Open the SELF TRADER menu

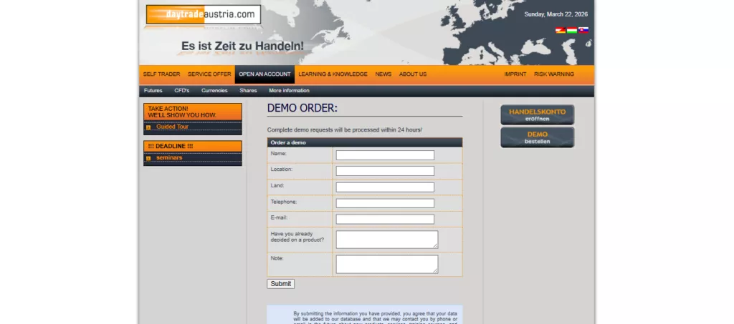(x=161, y=74)
